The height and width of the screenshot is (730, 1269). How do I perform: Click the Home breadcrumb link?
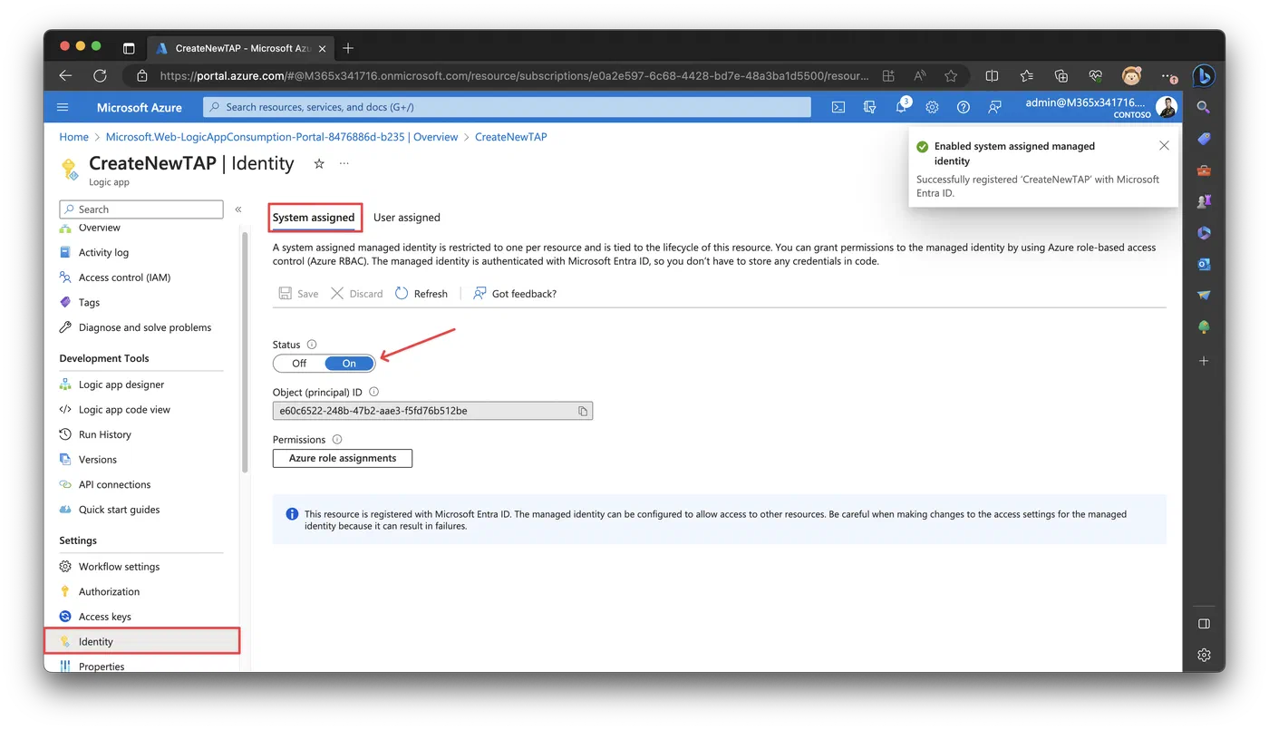[74, 137]
